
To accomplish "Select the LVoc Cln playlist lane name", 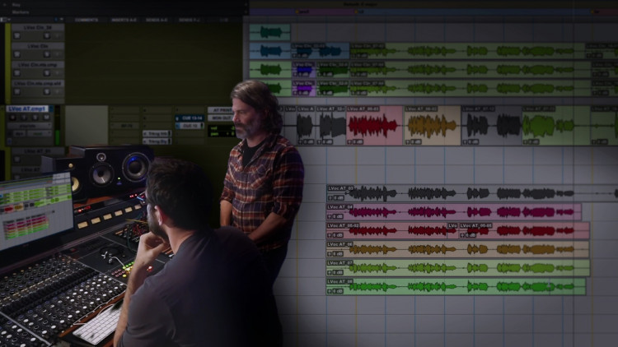I will coord(38,46).
